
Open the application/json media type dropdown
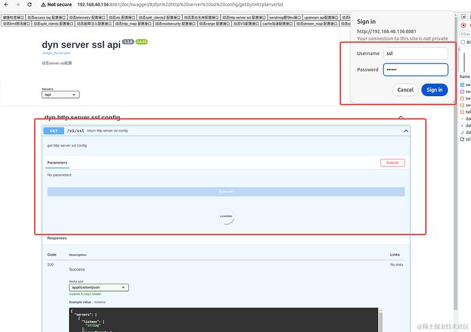(98, 288)
